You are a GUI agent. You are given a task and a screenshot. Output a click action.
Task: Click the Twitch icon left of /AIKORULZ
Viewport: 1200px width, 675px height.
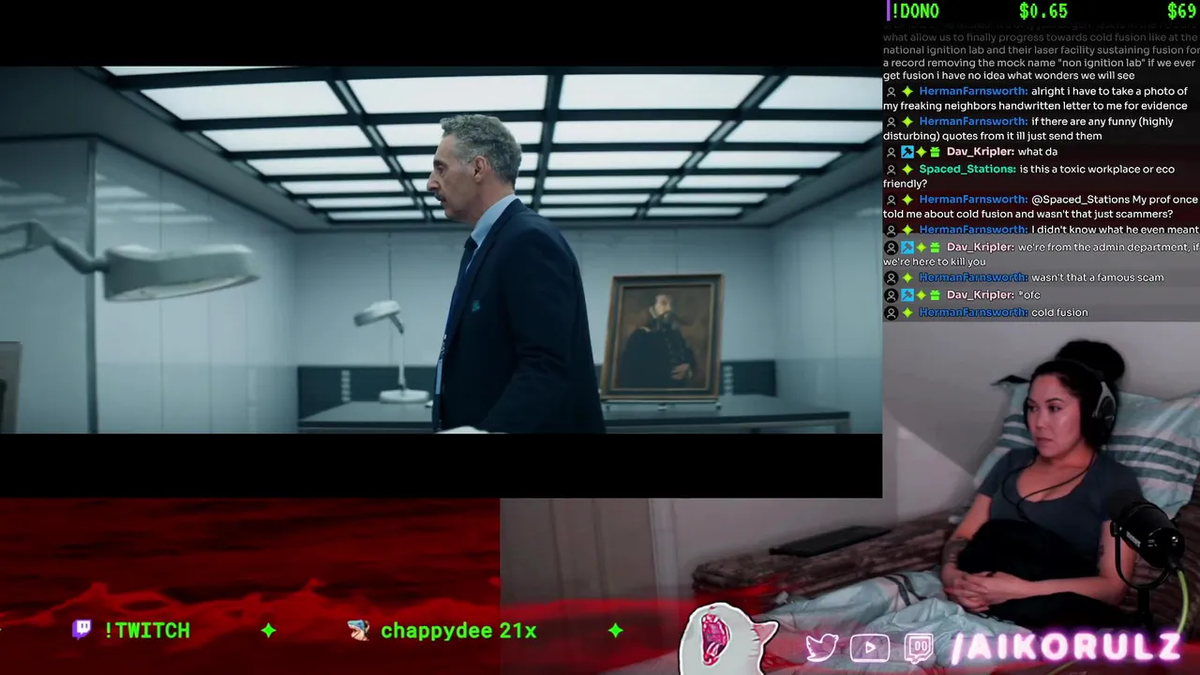(x=919, y=648)
